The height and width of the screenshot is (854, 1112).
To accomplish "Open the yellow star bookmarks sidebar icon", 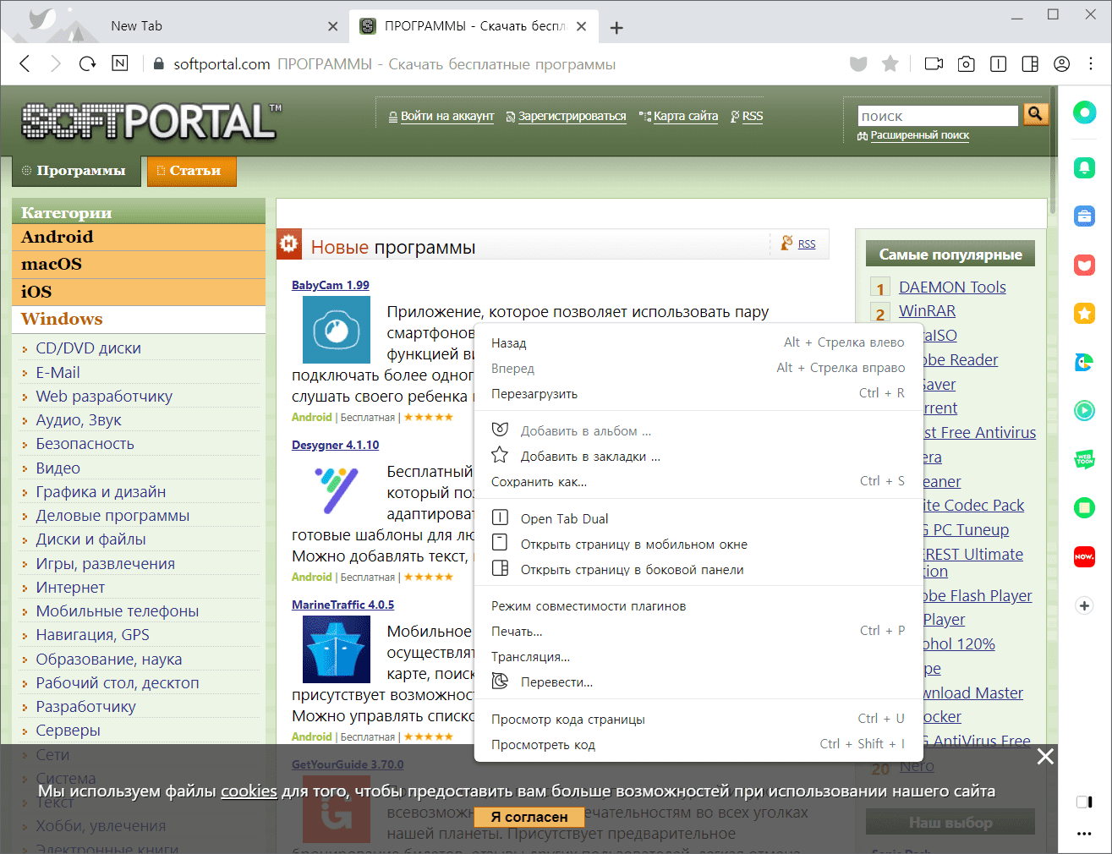I will (1084, 314).
